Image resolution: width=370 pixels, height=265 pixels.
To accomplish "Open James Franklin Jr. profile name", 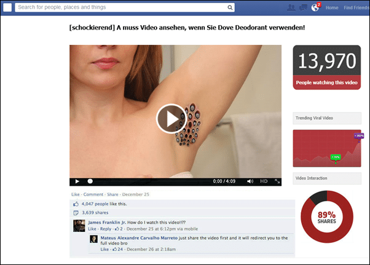I will click(x=107, y=223).
